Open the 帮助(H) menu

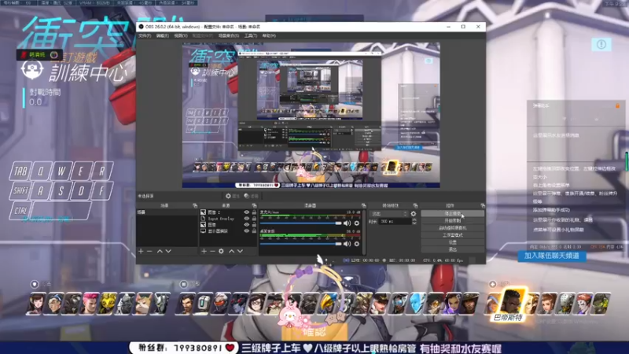269,35
